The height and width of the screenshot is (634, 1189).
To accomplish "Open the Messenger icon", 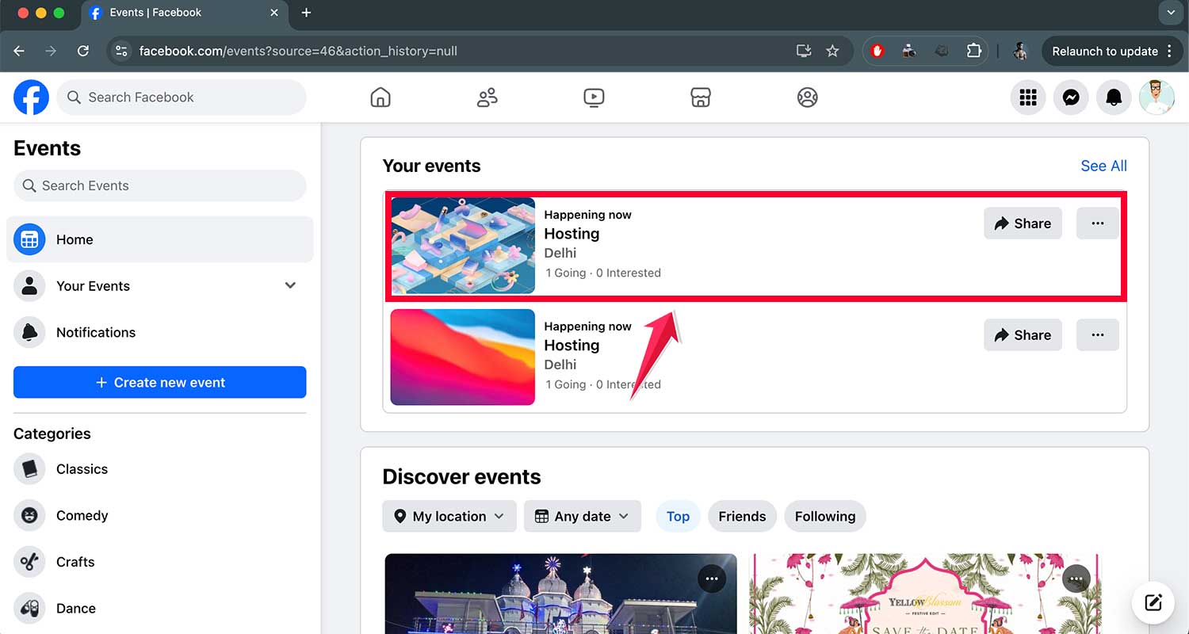I will pos(1071,97).
